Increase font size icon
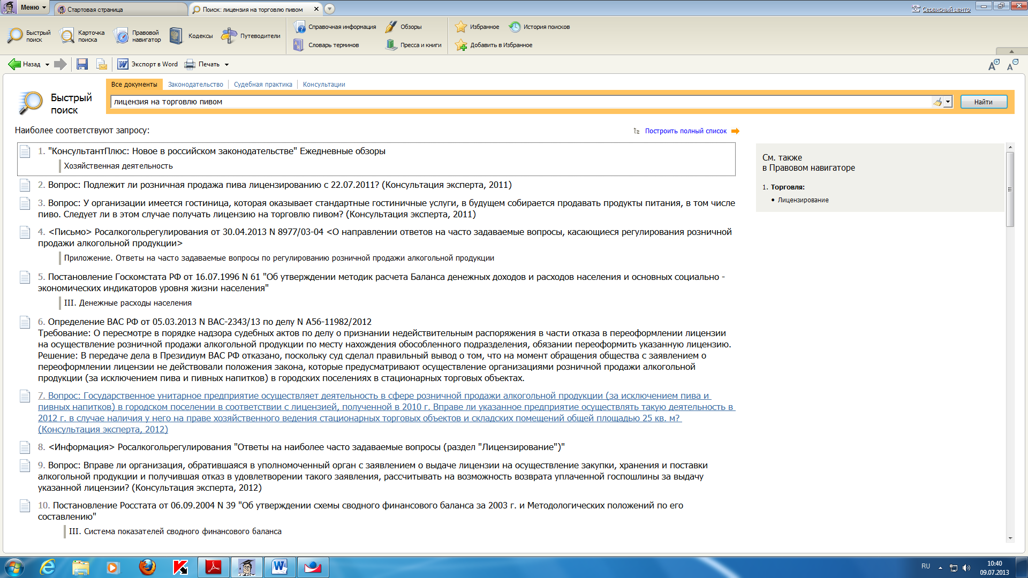Image resolution: width=1028 pixels, height=578 pixels. (994, 65)
